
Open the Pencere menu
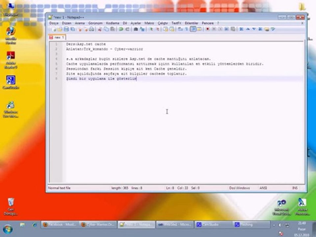click(208, 23)
